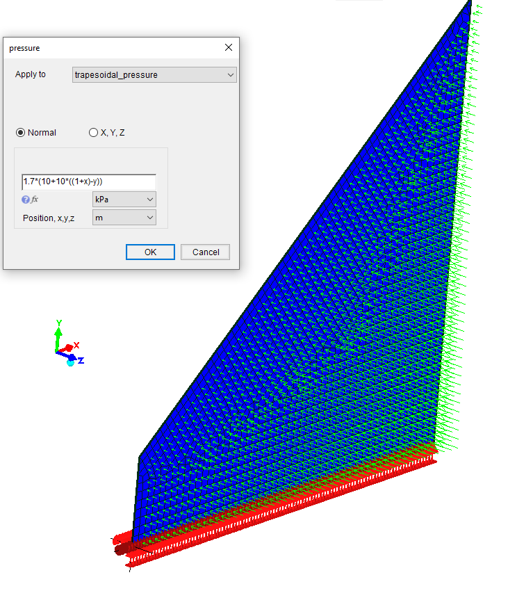Cancel the pressure dialog
Screen dimensions: 508x591
[206, 252]
